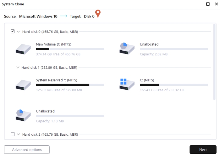Click the source-to-target arrow icon

click(x=63, y=16)
